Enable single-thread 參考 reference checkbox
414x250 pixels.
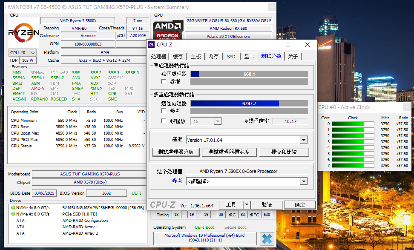click(x=164, y=82)
